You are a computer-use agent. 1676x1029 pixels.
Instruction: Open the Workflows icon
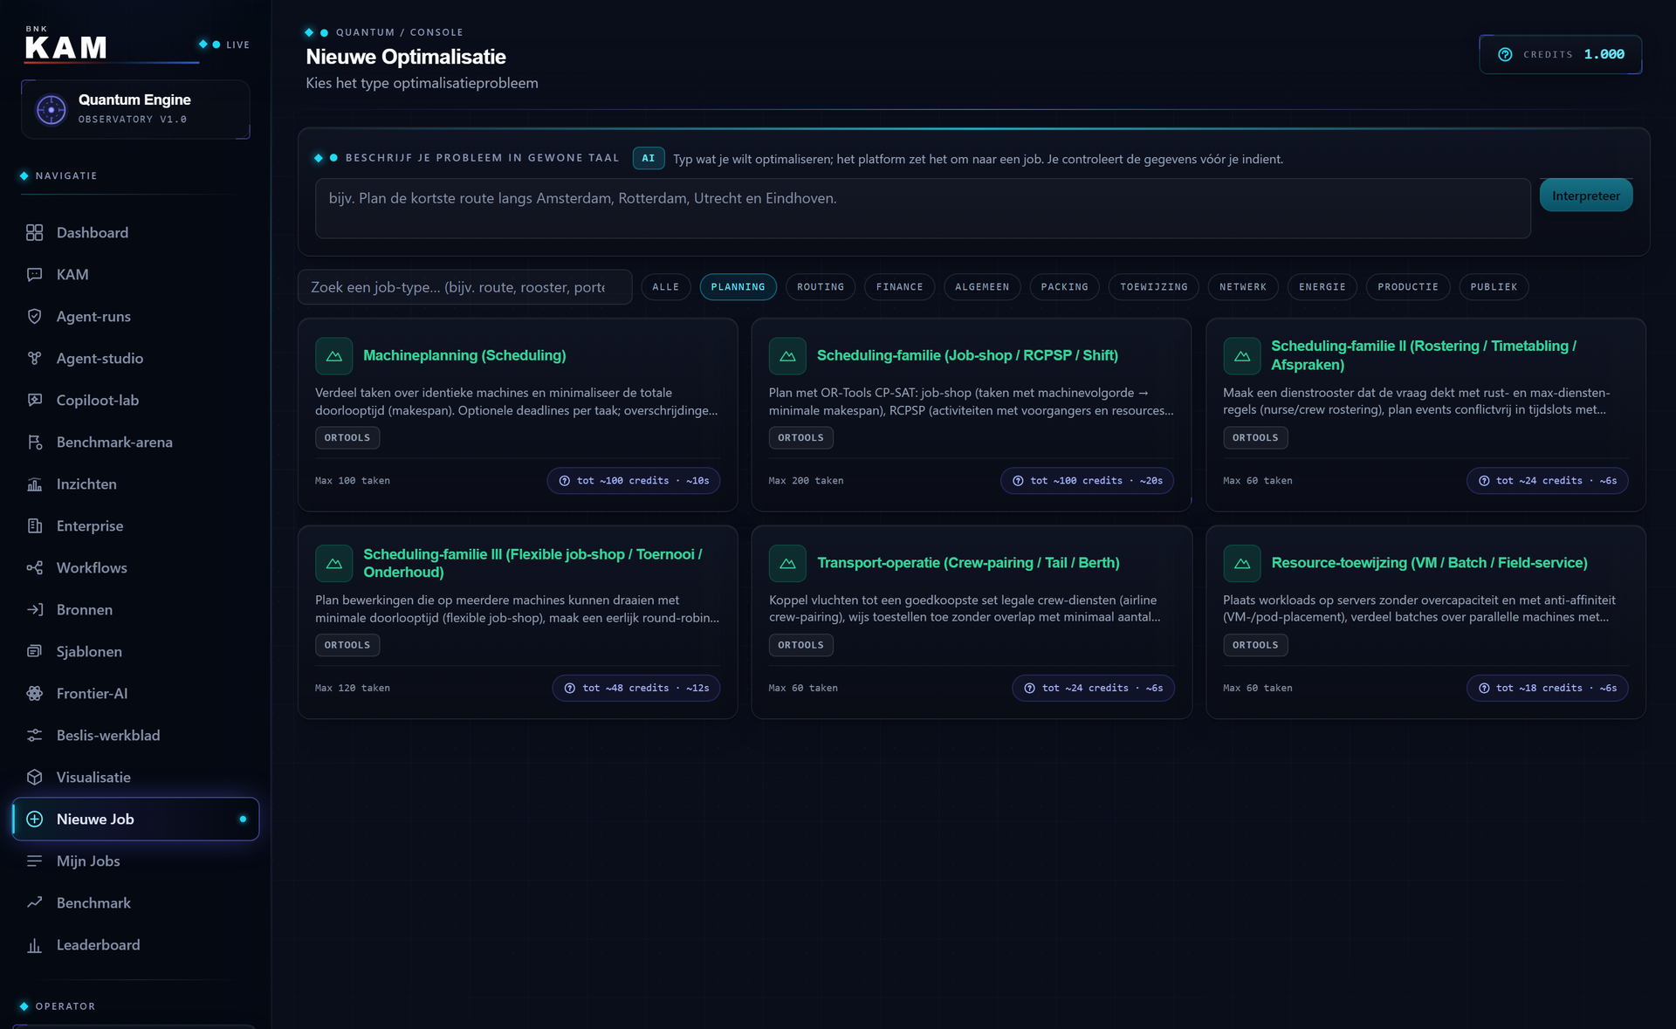(x=34, y=567)
